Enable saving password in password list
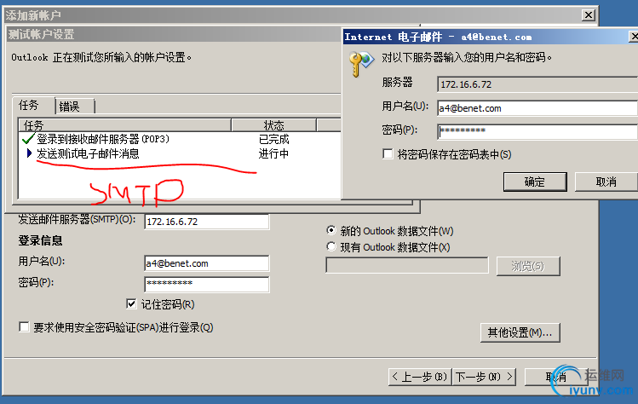 (388, 154)
